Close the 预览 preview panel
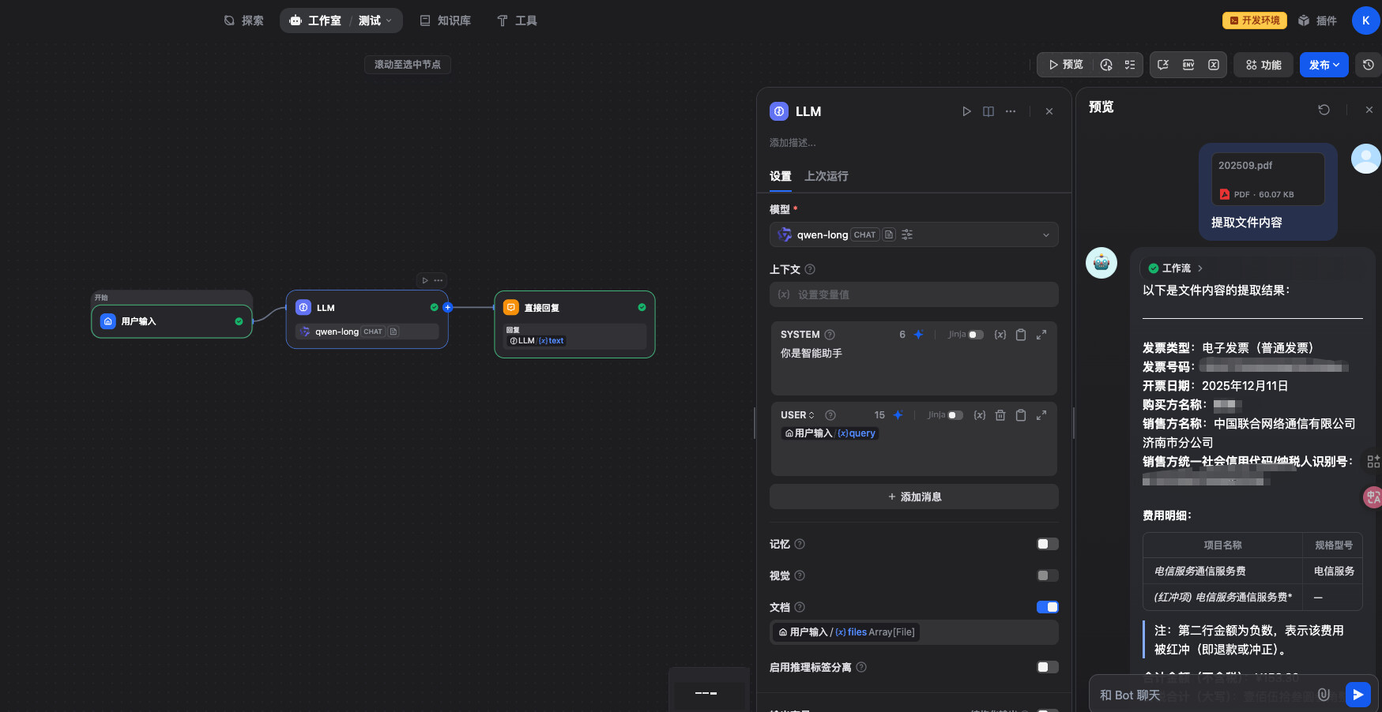The height and width of the screenshot is (712, 1382). 1369,110
